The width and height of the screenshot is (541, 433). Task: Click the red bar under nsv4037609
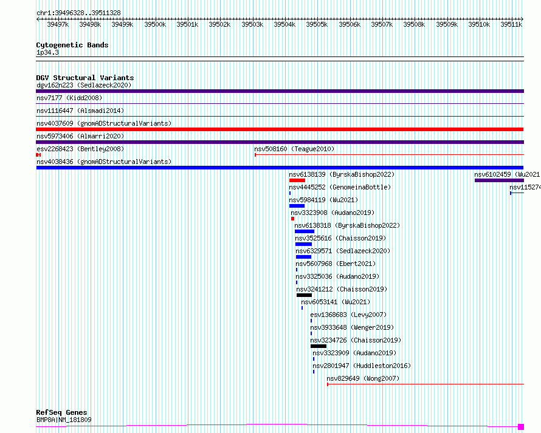280,129
